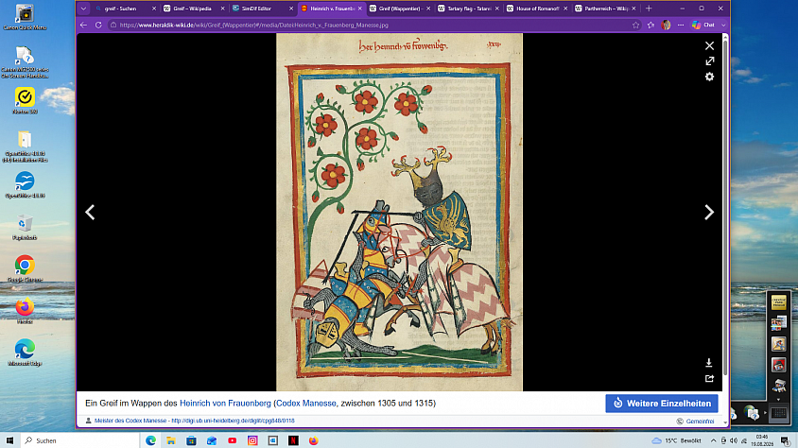Open the Windows Start menu
This screenshot has width=798, height=448.
[x=9, y=440]
